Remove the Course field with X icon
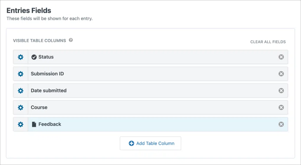 pos(281,107)
